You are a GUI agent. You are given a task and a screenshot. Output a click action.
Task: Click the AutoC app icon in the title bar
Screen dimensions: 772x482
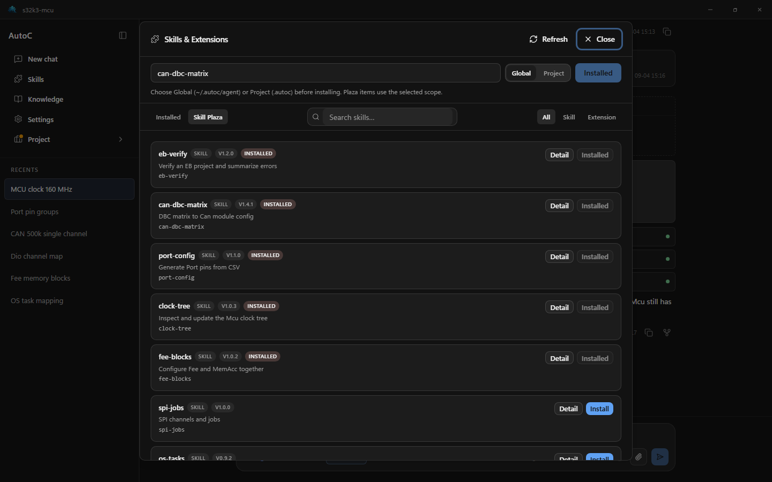tap(12, 10)
